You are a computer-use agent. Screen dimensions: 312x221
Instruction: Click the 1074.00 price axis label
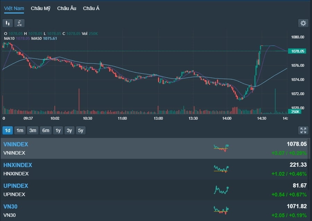297,80
